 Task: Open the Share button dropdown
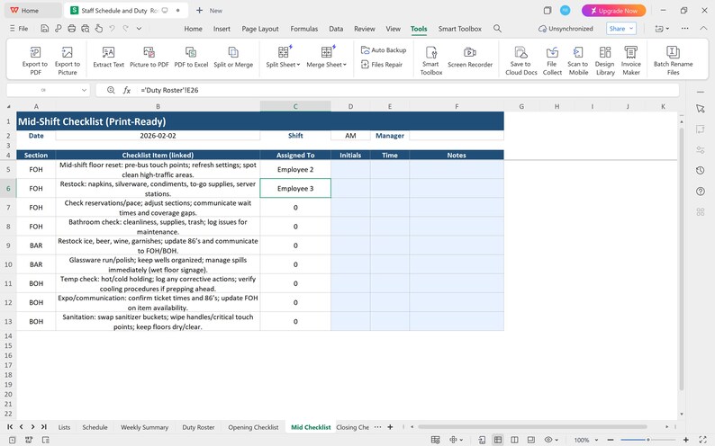click(x=631, y=29)
